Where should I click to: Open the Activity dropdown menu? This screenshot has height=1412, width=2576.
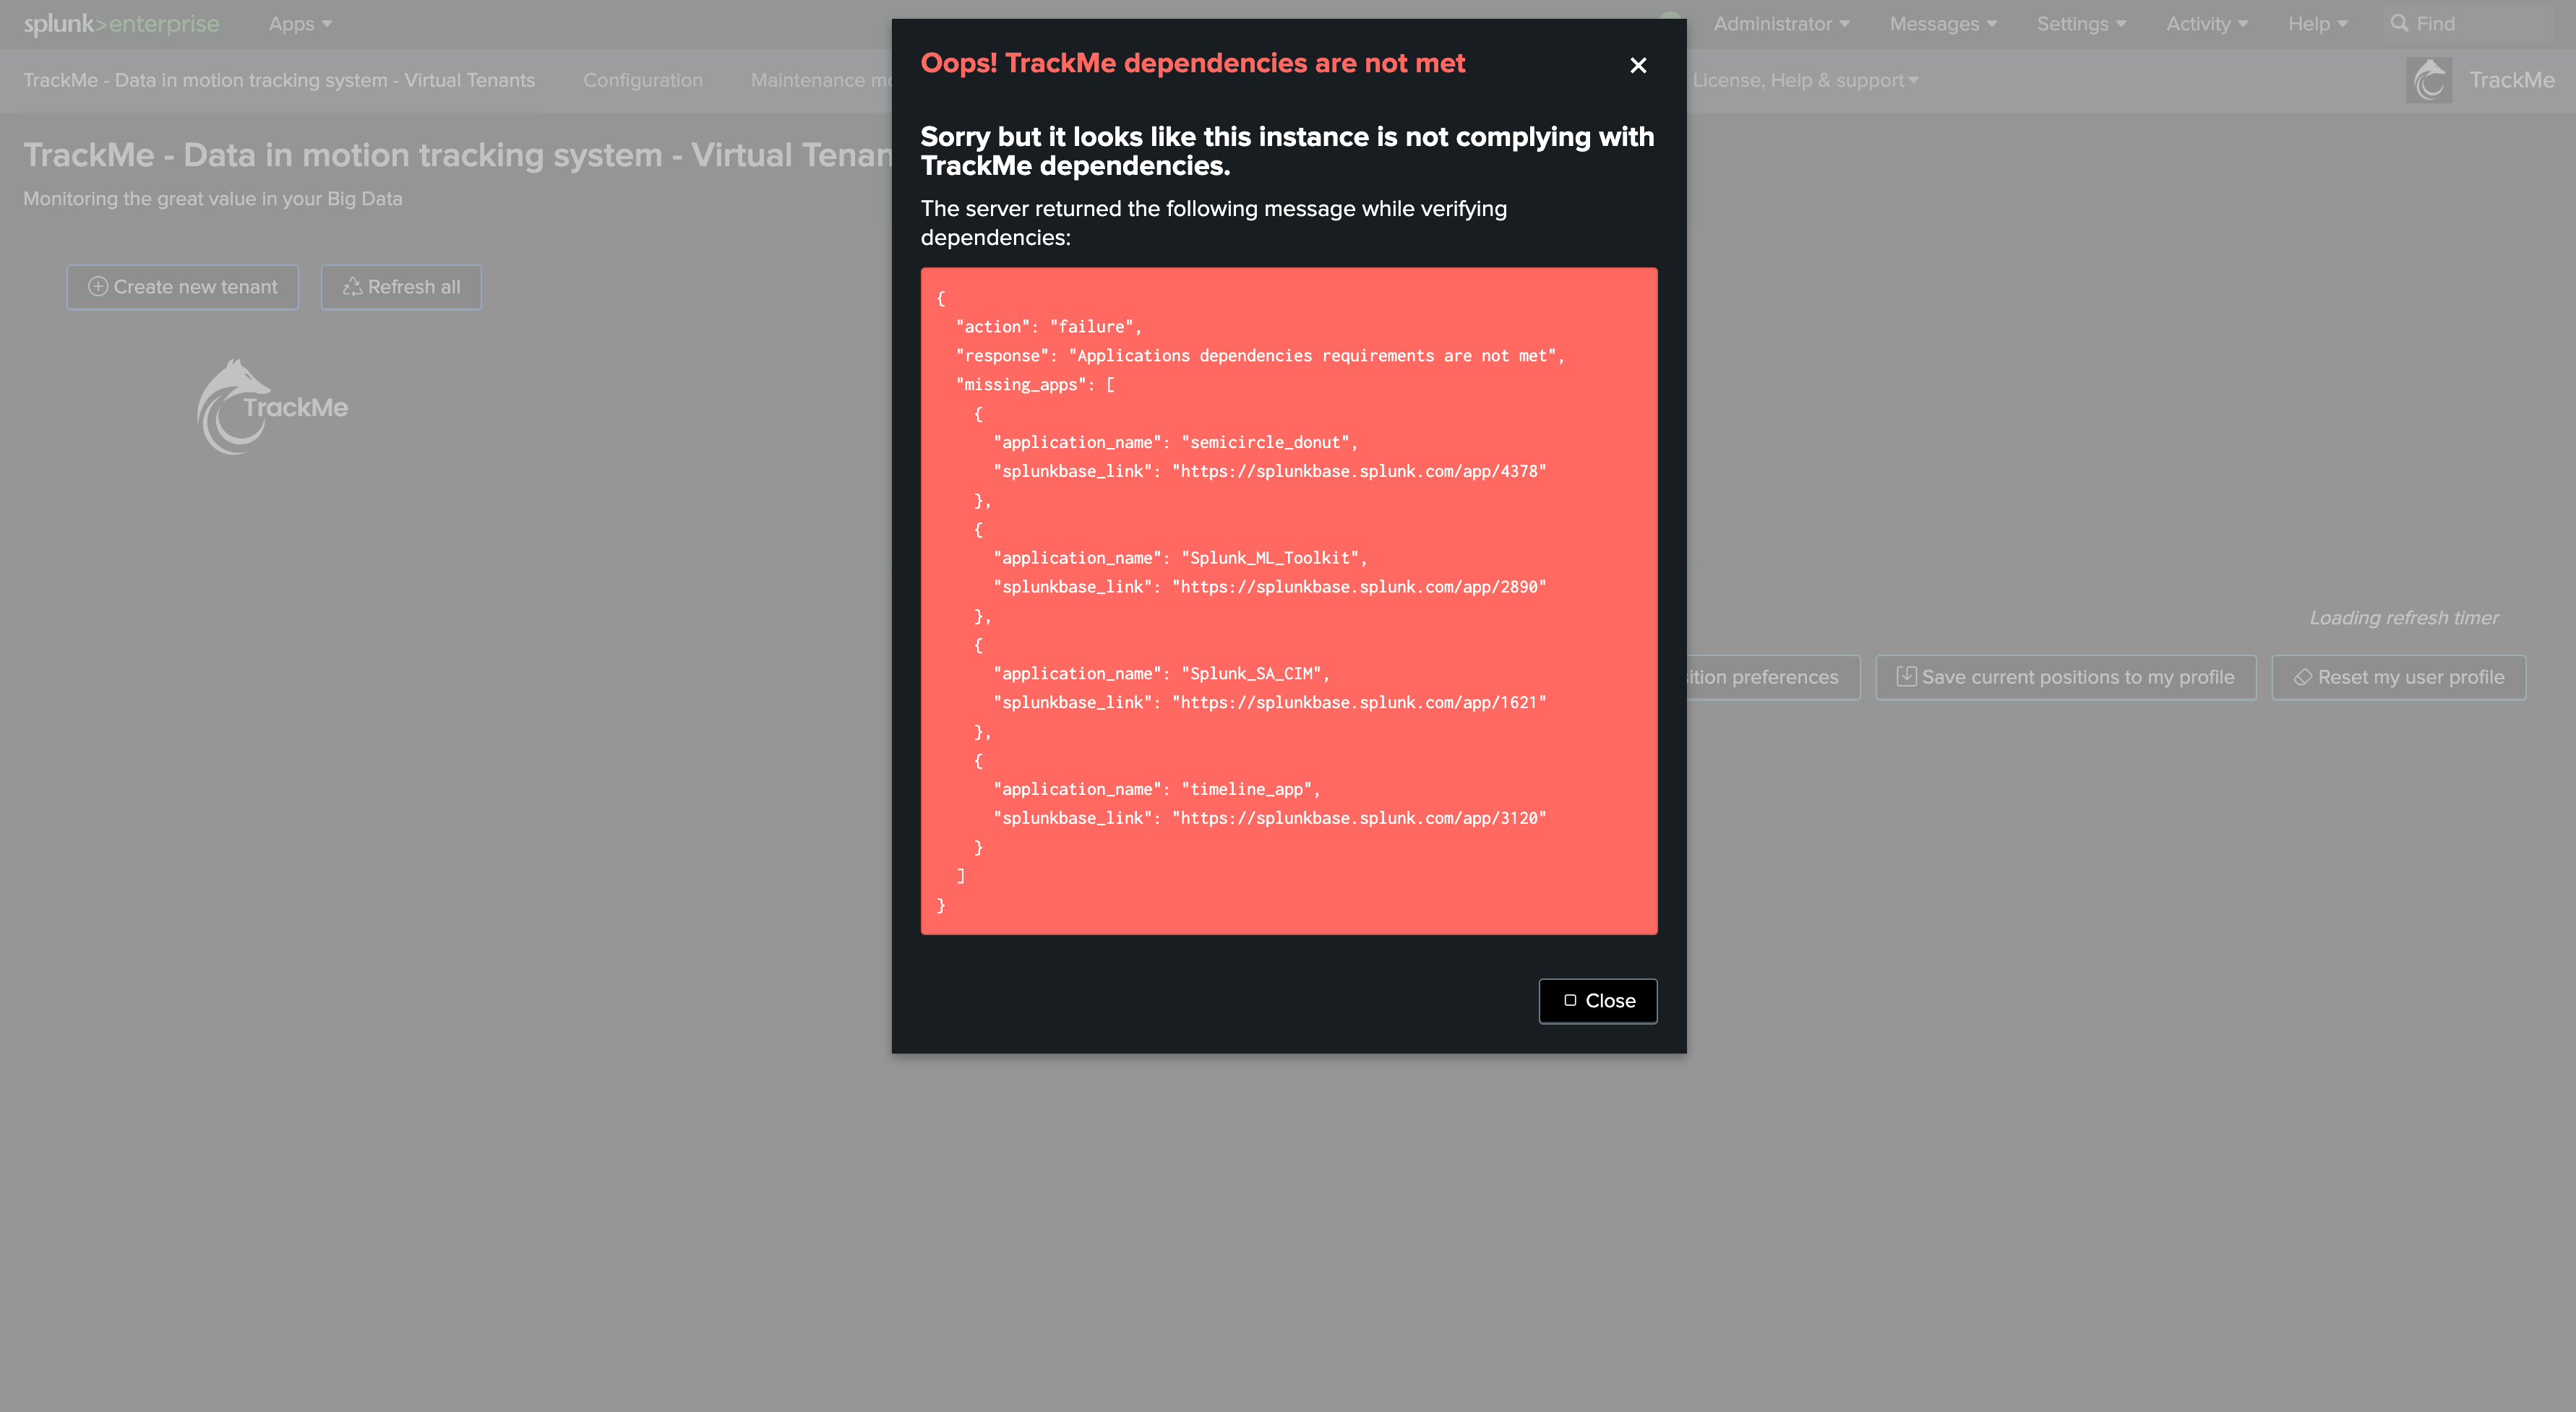pyautogui.click(x=2206, y=24)
